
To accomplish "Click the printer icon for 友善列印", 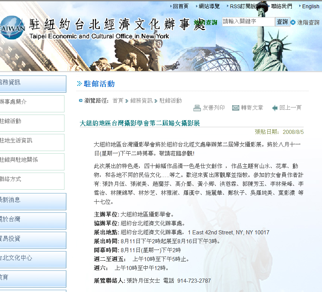I will tap(197, 108).
